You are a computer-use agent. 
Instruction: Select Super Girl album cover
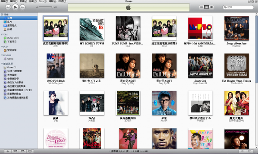(x=200, y=65)
